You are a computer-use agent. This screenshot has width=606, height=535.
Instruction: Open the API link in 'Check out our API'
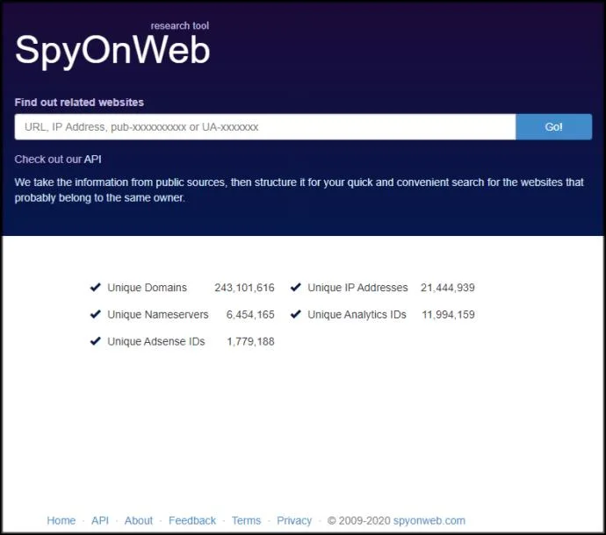click(93, 159)
